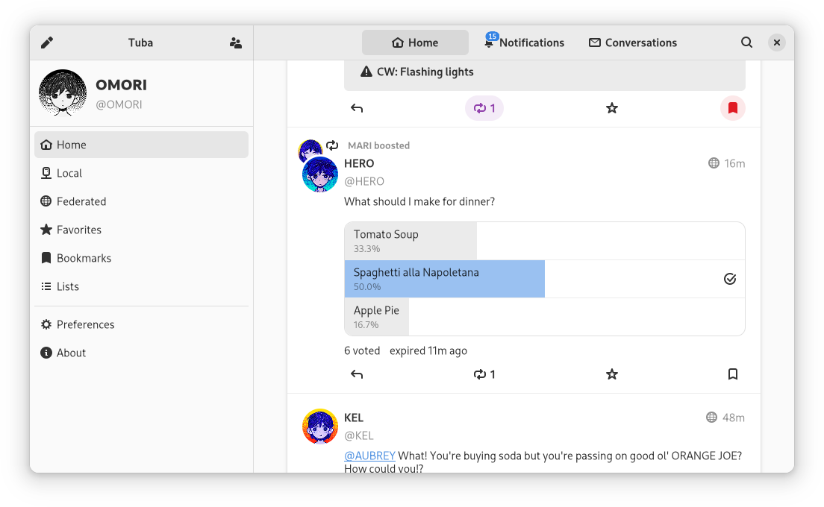Click the boost icon next to MARI boosted

coord(332,145)
